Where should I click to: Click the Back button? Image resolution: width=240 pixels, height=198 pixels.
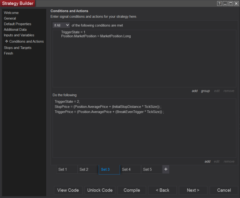(162, 190)
